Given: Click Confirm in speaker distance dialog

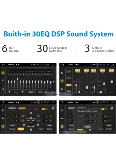Looking at the screenshot, I should click(x=88, y=127).
